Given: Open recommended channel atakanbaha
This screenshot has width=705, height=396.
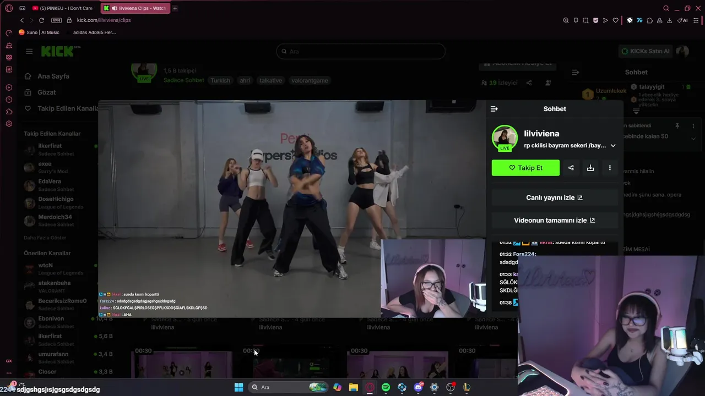Looking at the screenshot, I should pyautogui.click(x=61, y=287).
